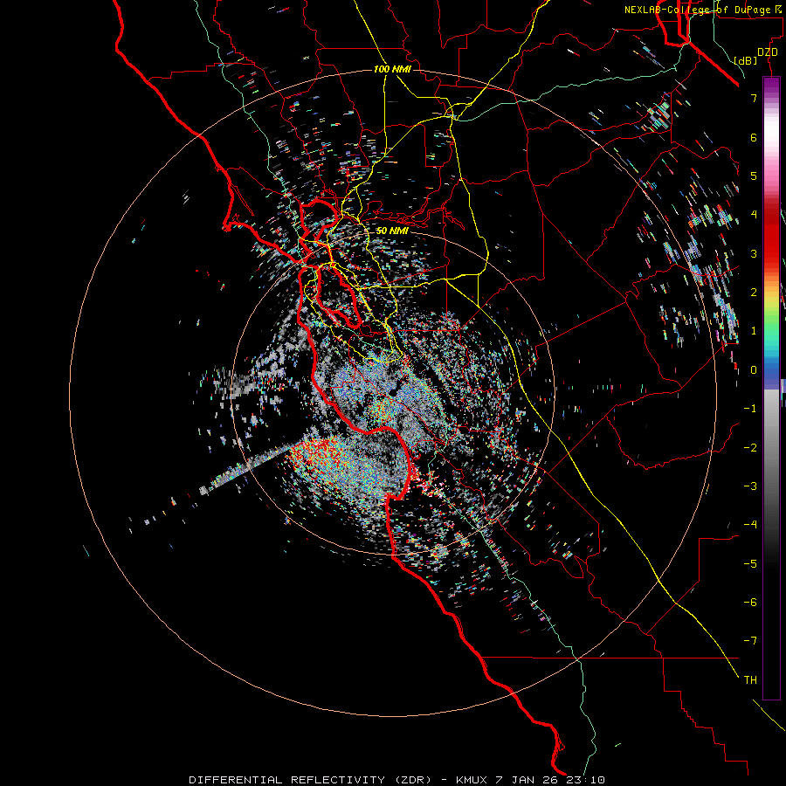Click the 100 NMI range ring label
The width and height of the screenshot is (786, 786).
coord(392,69)
